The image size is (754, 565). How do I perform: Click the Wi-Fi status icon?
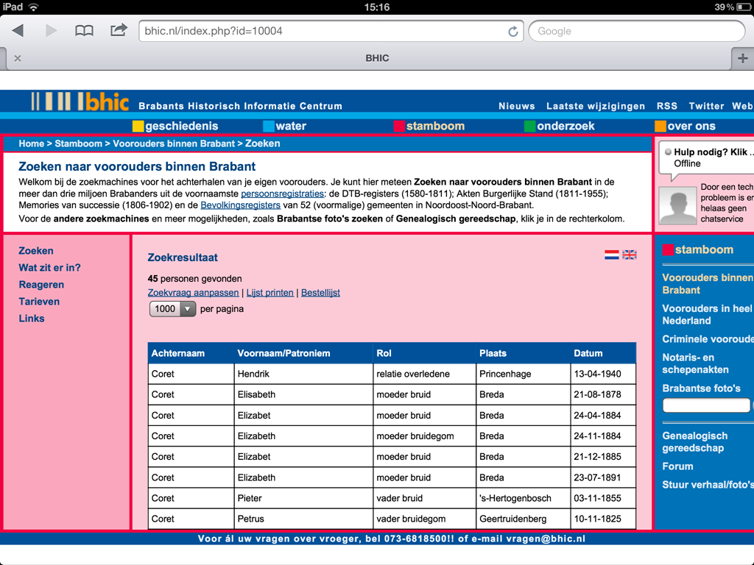point(34,7)
